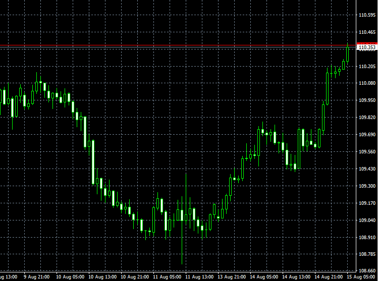
Task: Click the 10 Aug 05:00 time label
Action: click(70, 277)
